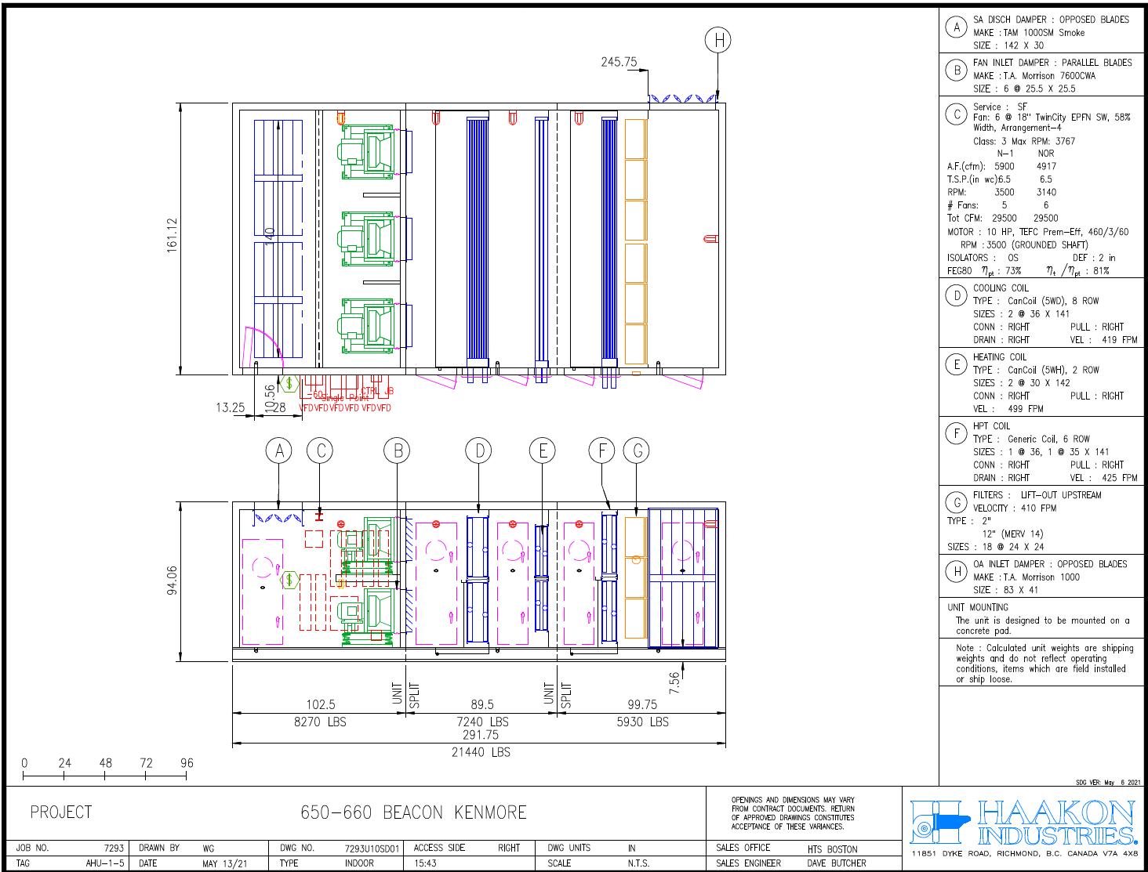This screenshot has width=1148, height=872.
Task: Click the circled F callout above elevation view
Action: (601, 450)
